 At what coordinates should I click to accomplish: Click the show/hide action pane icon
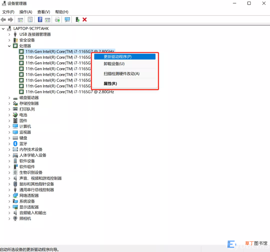point(47,20)
